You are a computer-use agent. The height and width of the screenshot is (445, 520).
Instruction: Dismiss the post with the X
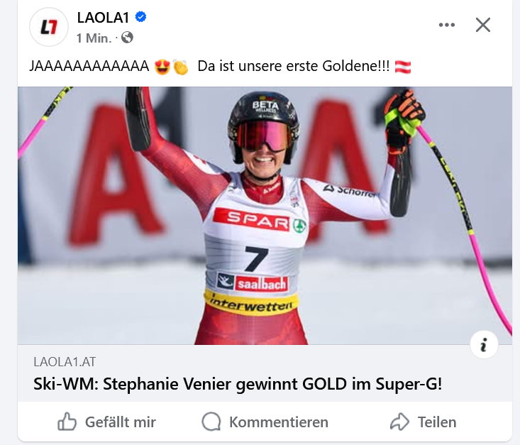coord(483,25)
